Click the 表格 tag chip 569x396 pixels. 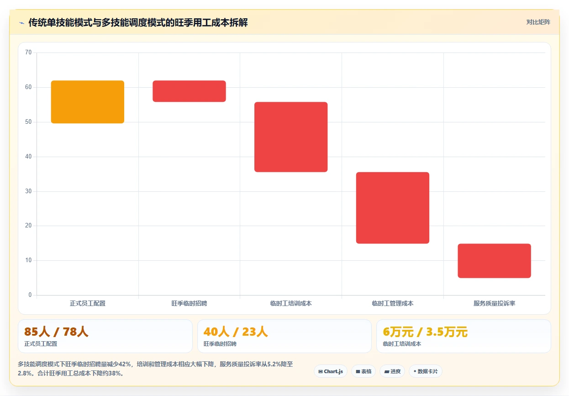(364, 371)
